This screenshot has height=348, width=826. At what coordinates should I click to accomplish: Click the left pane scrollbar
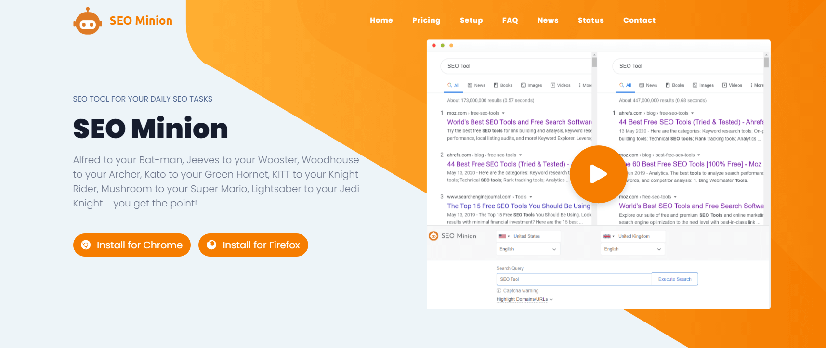pyautogui.click(x=594, y=138)
